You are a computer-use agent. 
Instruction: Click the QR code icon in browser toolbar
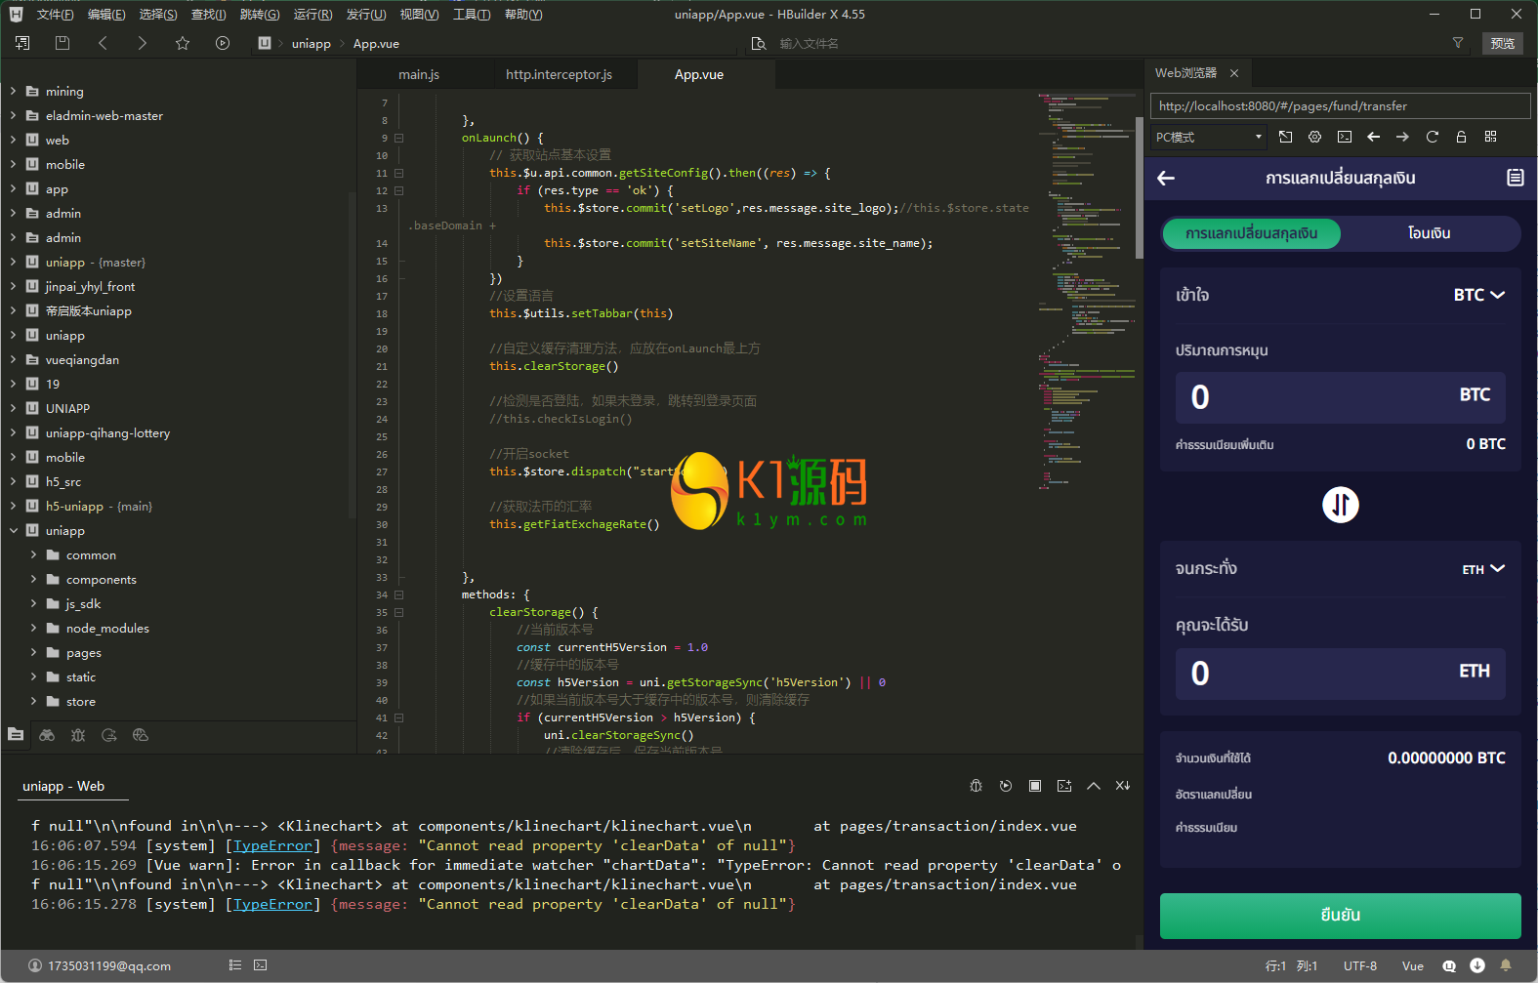[x=1490, y=137]
